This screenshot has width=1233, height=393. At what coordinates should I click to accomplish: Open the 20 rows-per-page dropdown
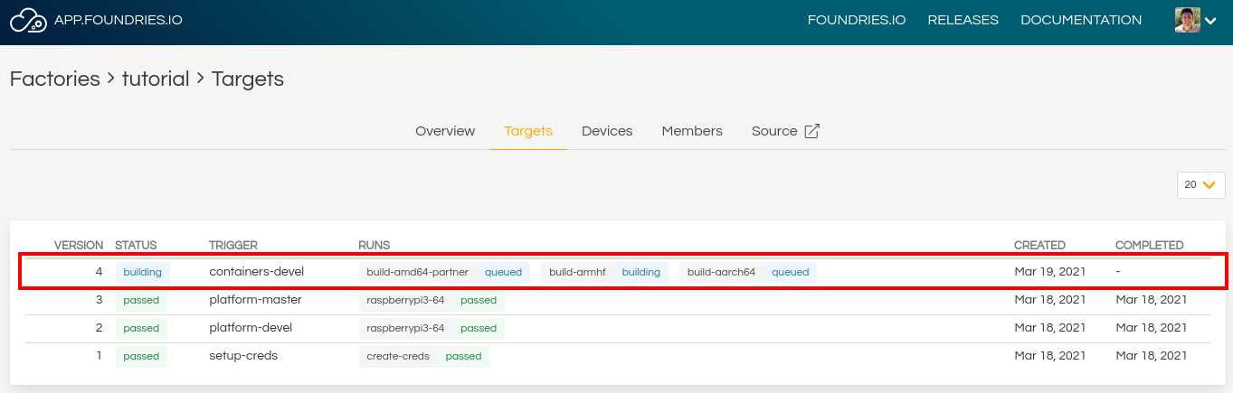pyautogui.click(x=1200, y=184)
